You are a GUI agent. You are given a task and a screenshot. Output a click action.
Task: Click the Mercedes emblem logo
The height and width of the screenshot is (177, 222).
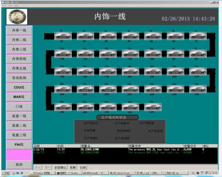click(x=17, y=17)
